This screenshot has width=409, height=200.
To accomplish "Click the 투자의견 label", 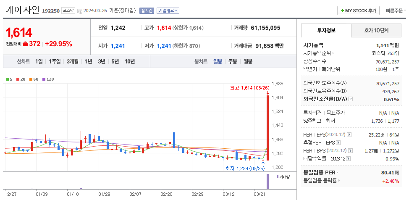I will [313, 113].
